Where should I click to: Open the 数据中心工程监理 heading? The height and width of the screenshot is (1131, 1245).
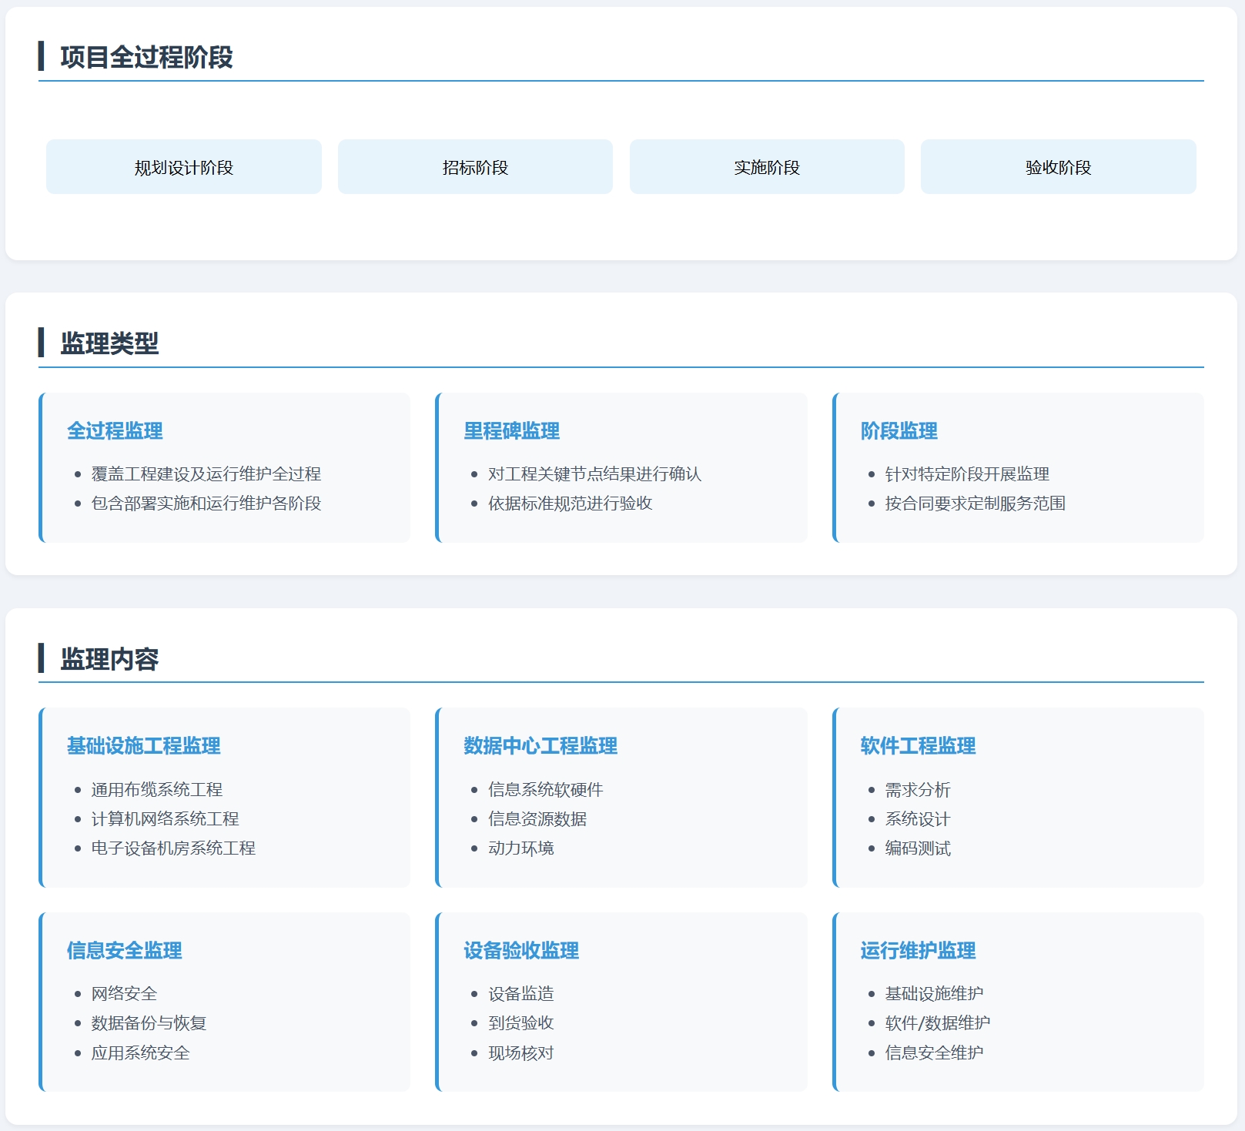(x=540, y=746)
